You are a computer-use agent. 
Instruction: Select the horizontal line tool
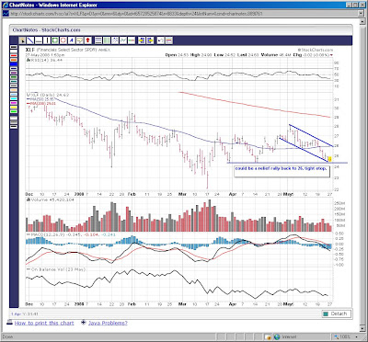[x=39, y=40]
